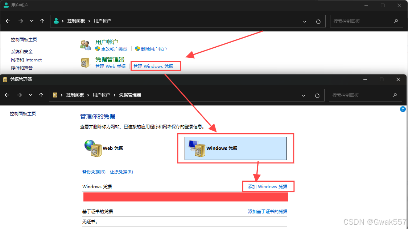Open 系统和安全 sidebar link
This screenshot has width=408, height=229.
click(x=22, y=52)
